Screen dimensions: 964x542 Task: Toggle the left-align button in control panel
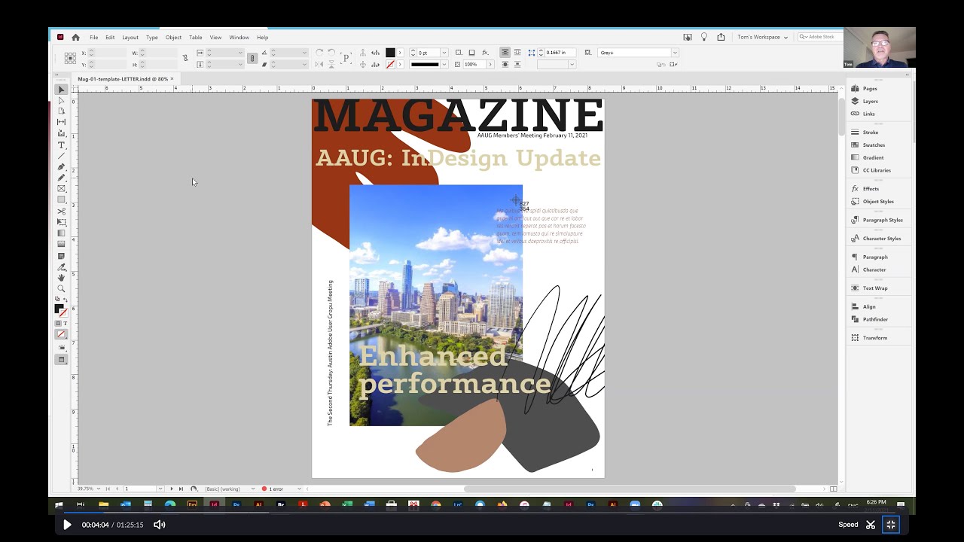[x=505, y=53]
